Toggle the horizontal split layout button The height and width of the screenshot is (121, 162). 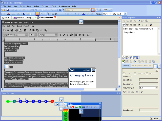(x=97, y=10)
